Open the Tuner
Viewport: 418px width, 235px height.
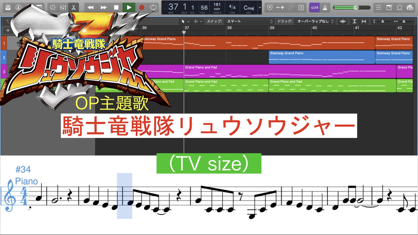point(290,7)
